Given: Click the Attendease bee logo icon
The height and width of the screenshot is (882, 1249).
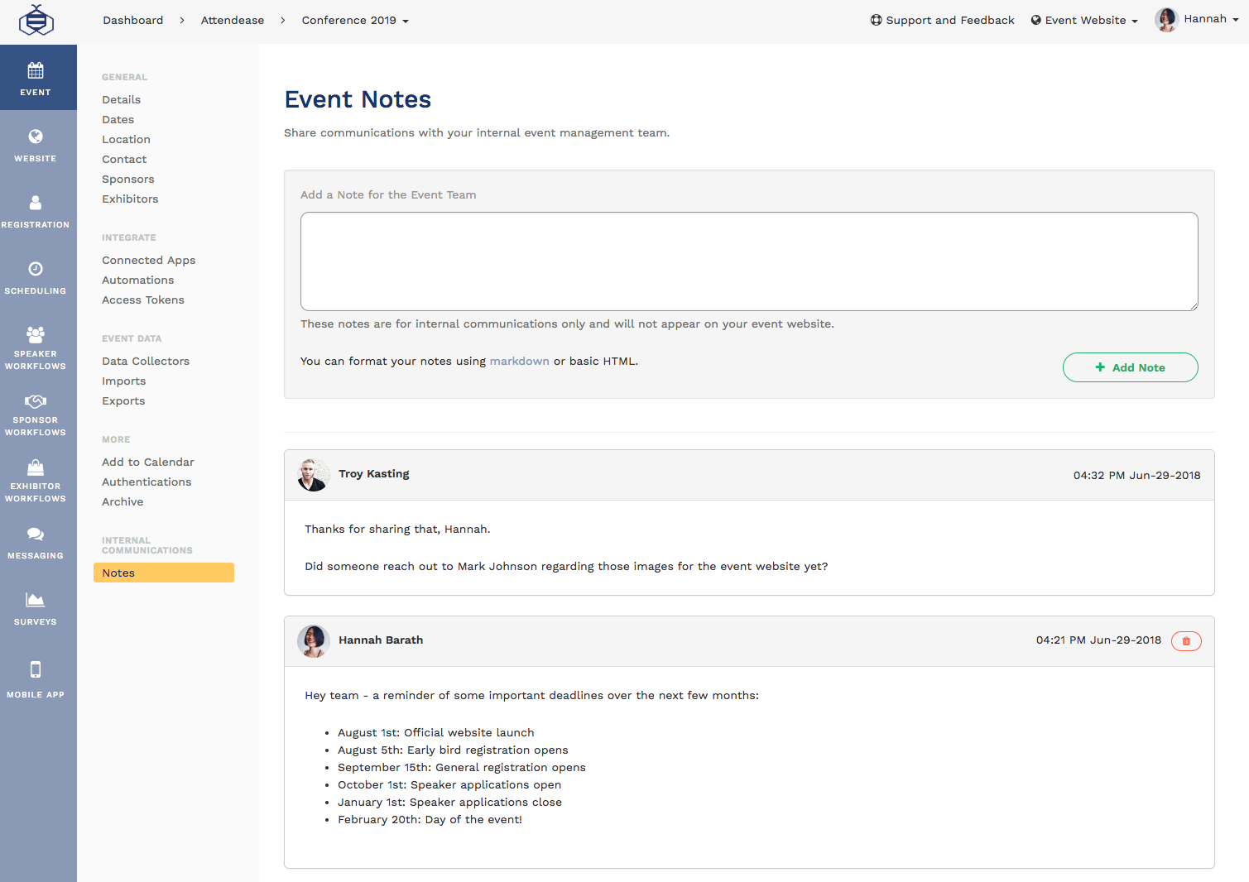Looking at the screenshot, I should pos(36,21).
